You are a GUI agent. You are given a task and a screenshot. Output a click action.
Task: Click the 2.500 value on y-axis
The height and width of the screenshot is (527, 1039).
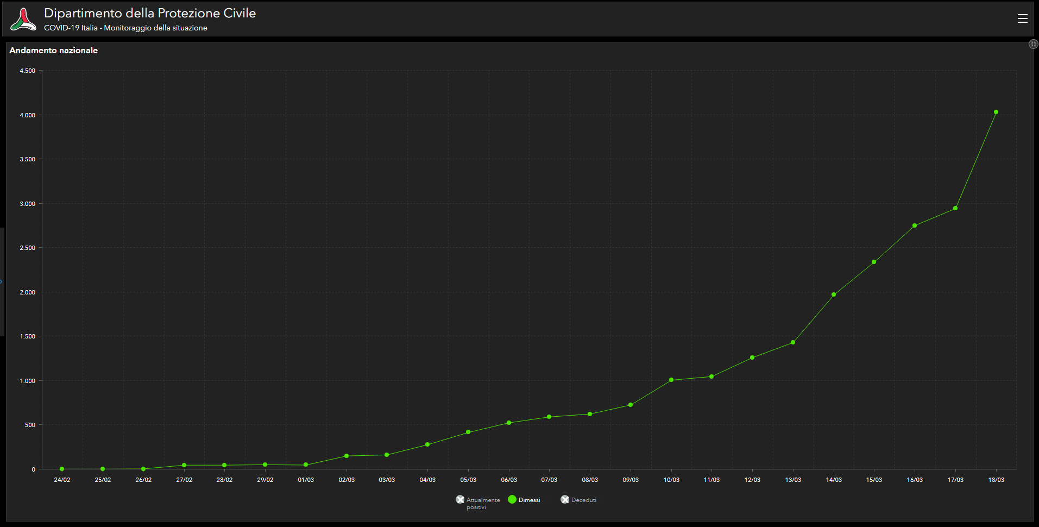[x=28, y=248]
